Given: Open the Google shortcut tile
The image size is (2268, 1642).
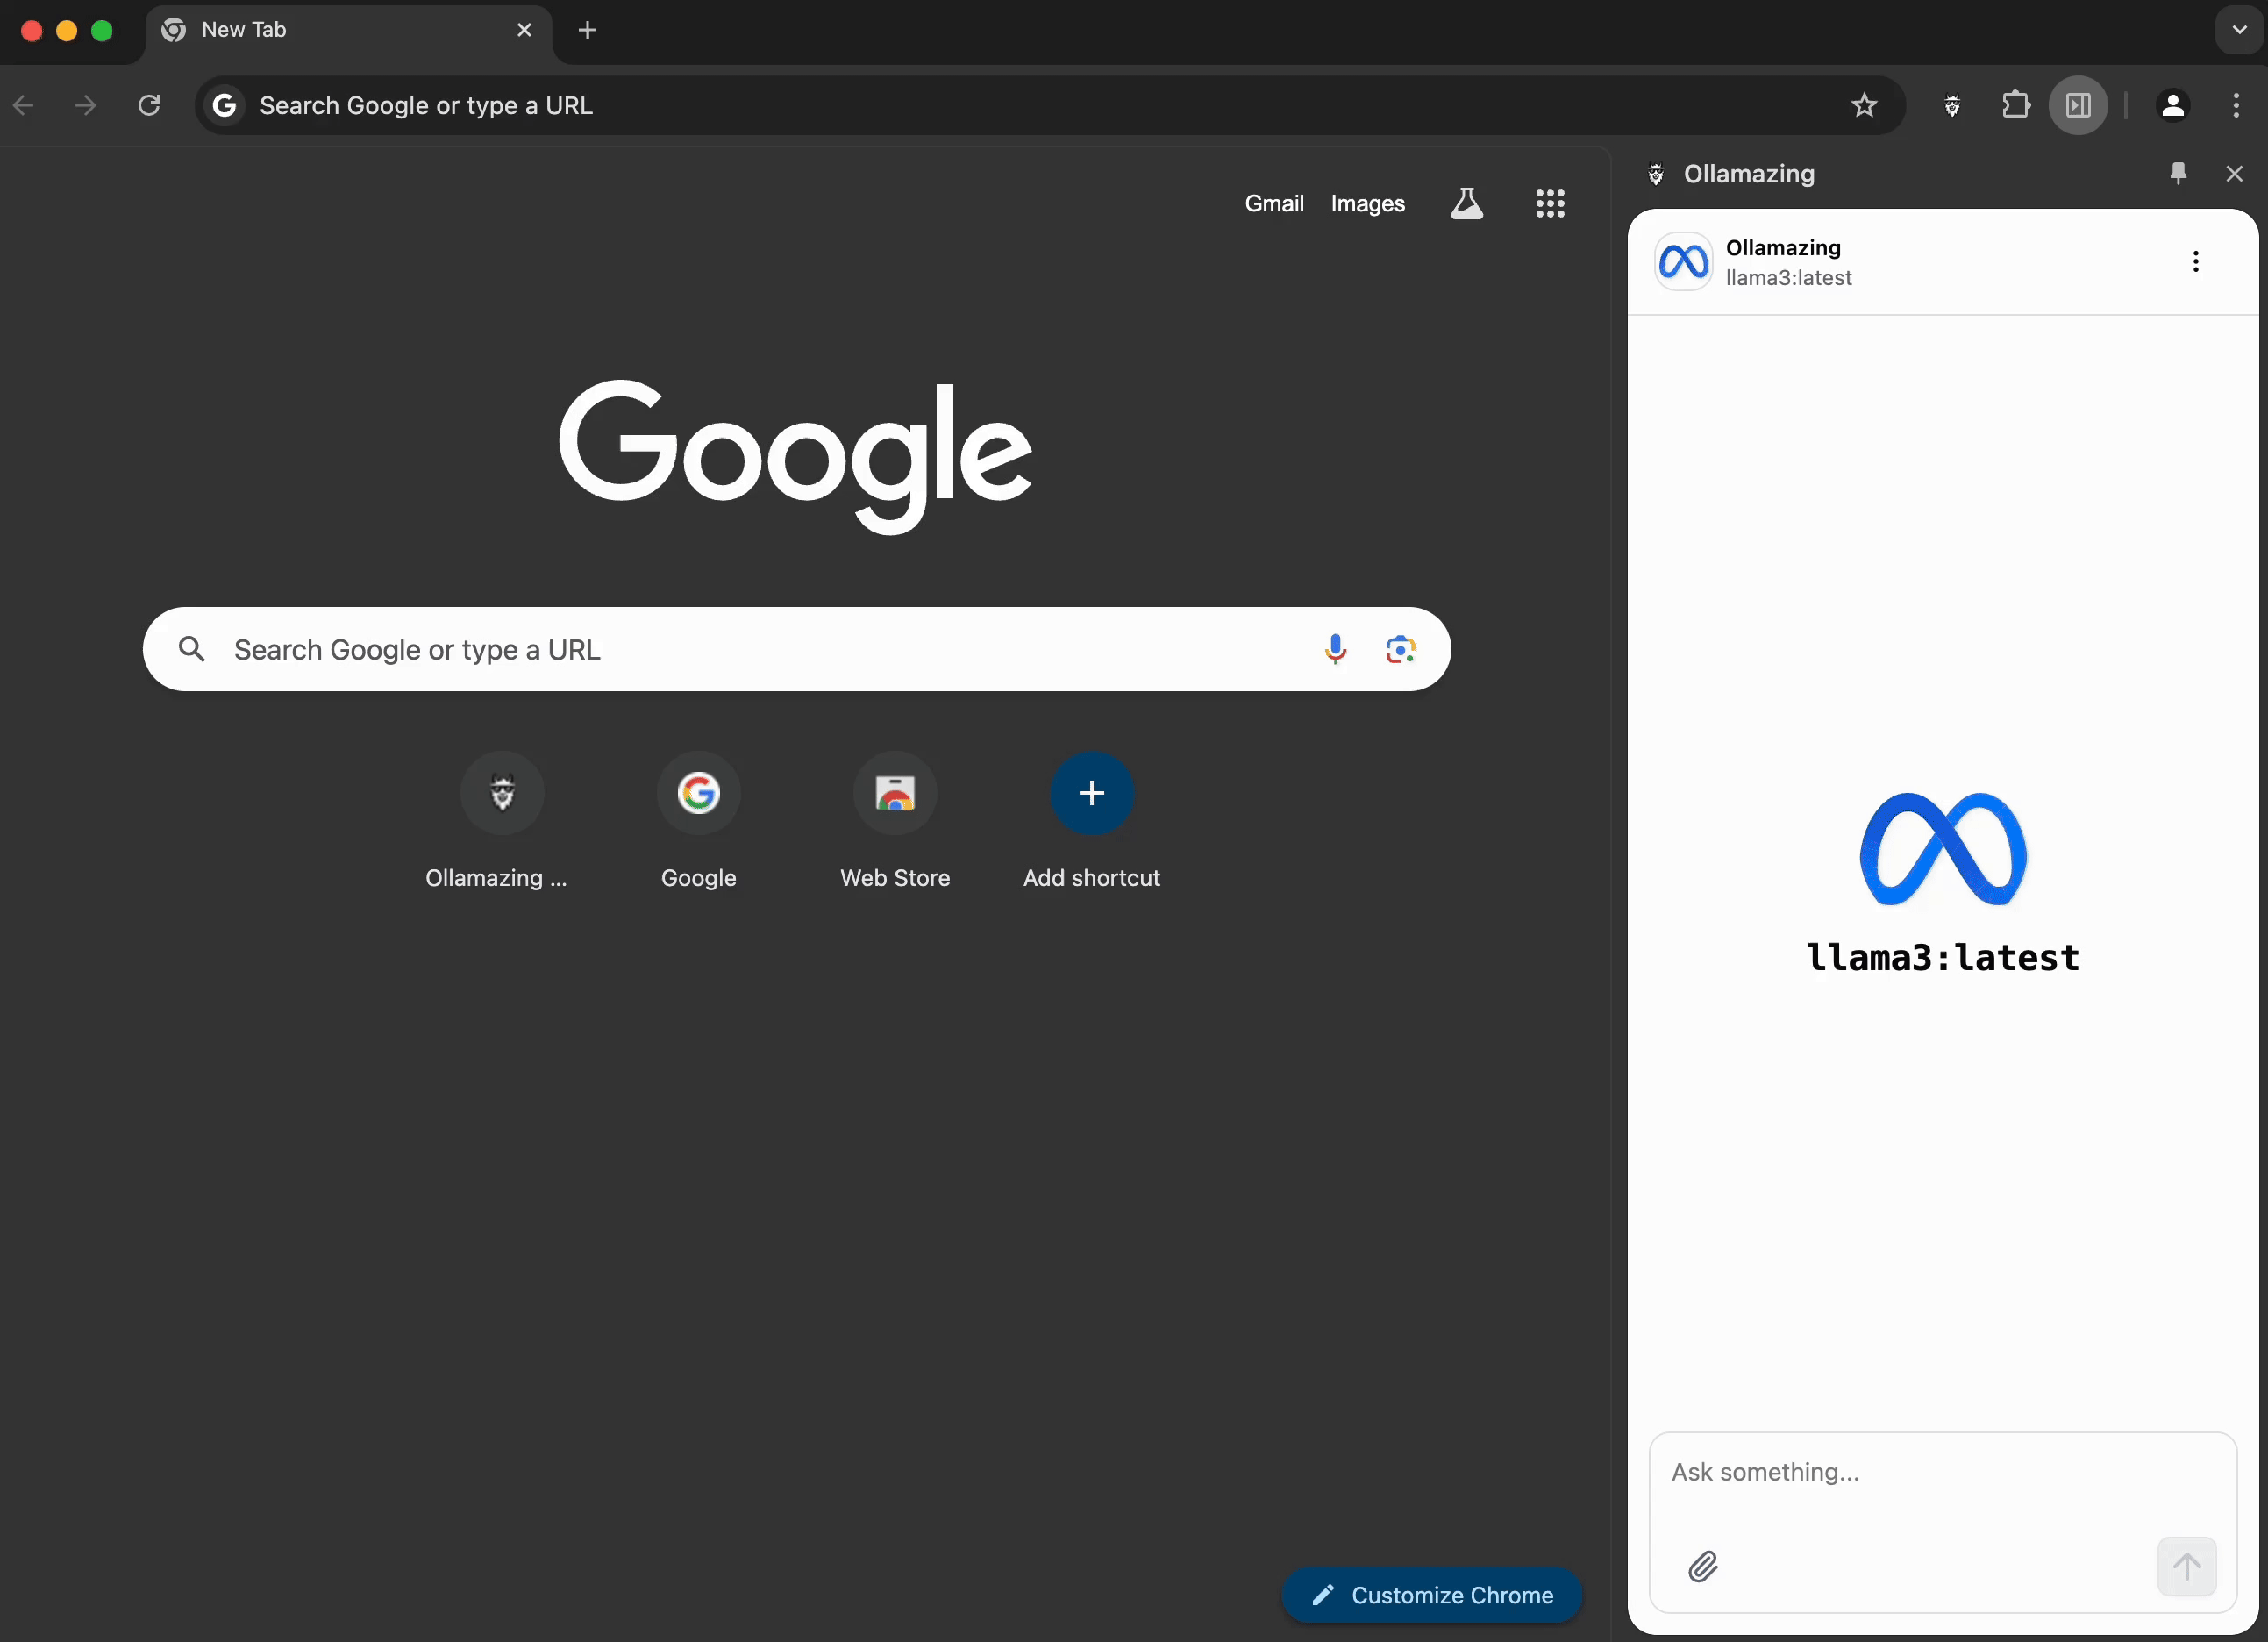Looking at the screenshot, I should (x=698, y=822).
